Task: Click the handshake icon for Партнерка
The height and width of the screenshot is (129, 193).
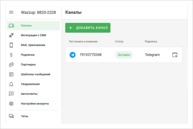Action: [x=11, y=64]
